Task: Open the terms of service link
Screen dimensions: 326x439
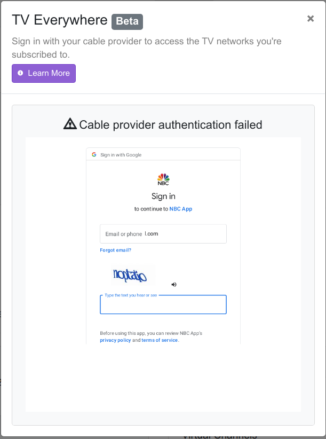Action: [x=160, y=340]
